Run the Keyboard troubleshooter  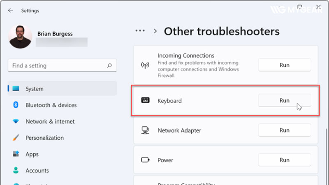284,100
